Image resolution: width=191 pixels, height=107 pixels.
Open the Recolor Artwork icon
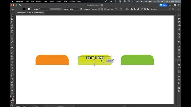pyautogui.click(x=81, y=9)
